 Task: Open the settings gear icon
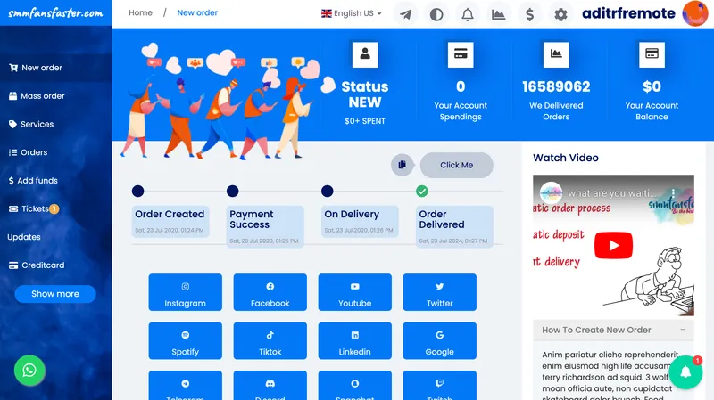click(x=560, y=14)
